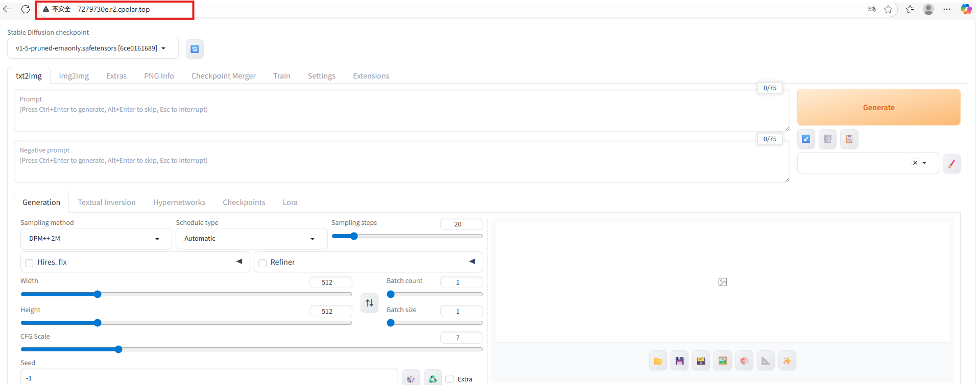The image size is (976, 385).
Task: Enable the Hires. fix checkbox
Action: (29, 263)
